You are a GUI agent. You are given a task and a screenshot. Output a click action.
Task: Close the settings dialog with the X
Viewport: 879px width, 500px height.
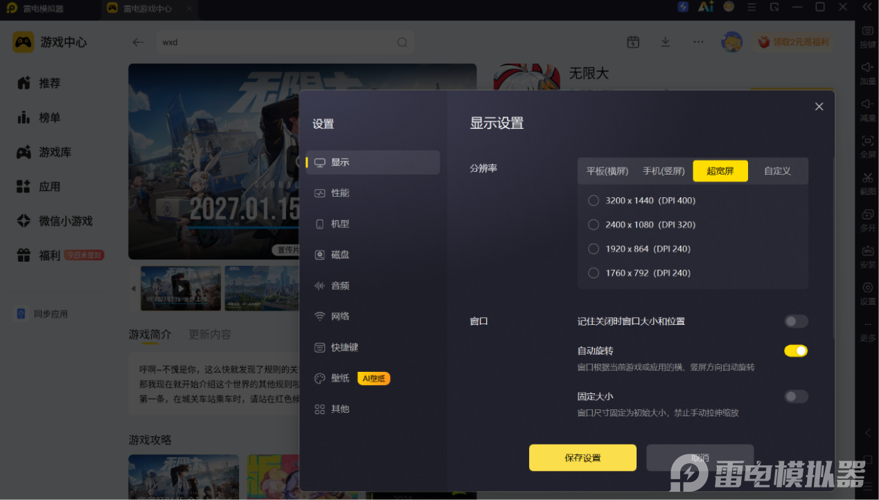tap(819, 107)
